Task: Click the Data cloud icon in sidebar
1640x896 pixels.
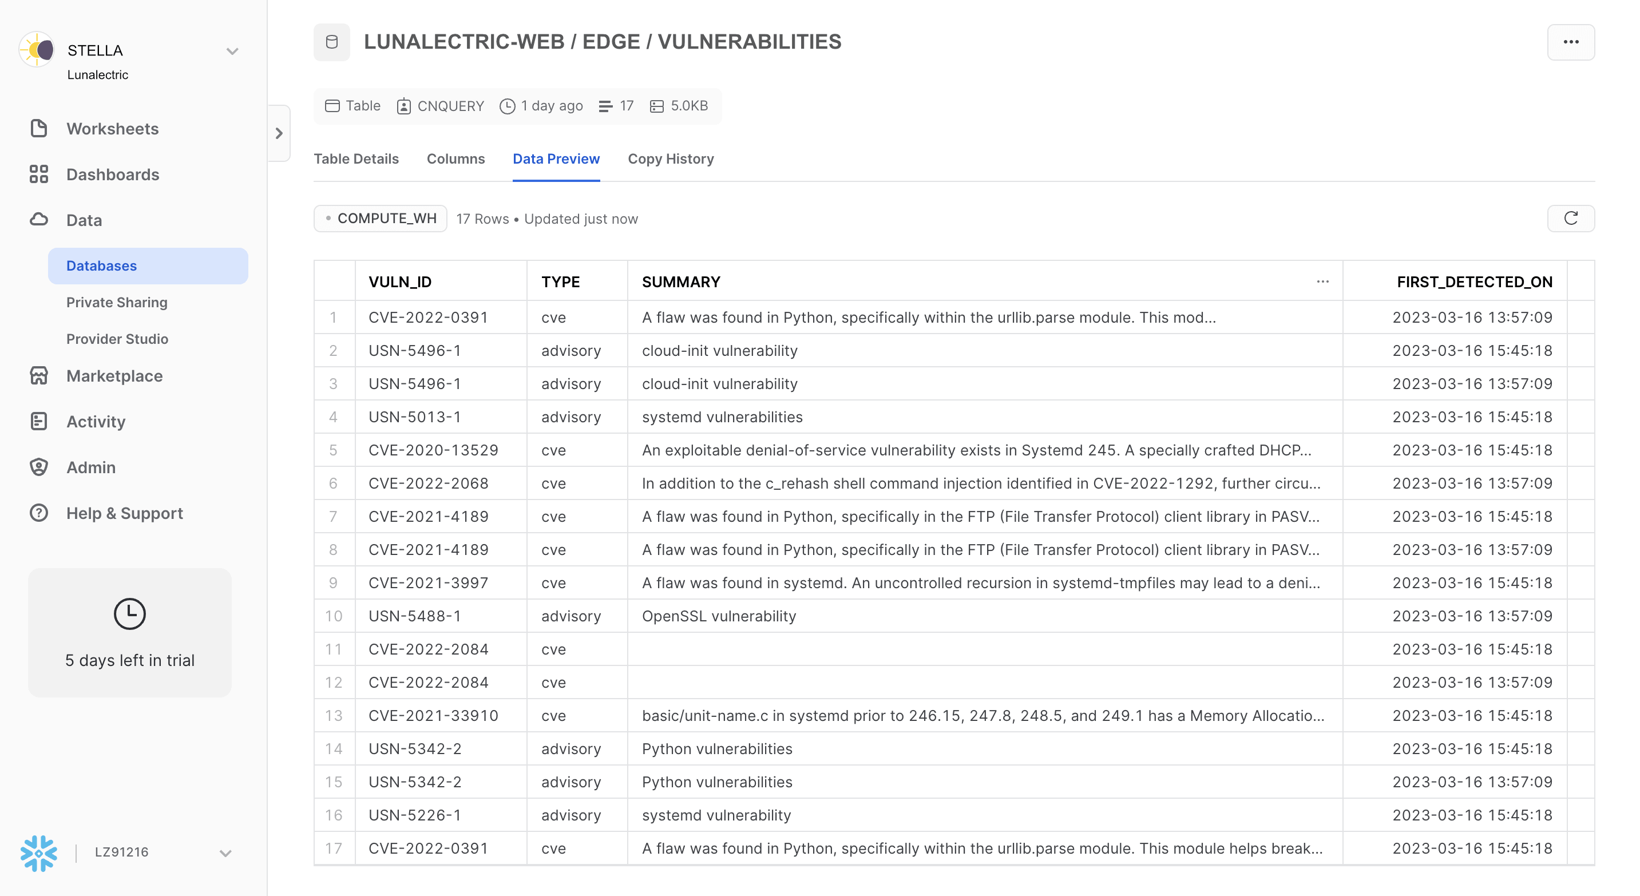Action: click(39, 220)
